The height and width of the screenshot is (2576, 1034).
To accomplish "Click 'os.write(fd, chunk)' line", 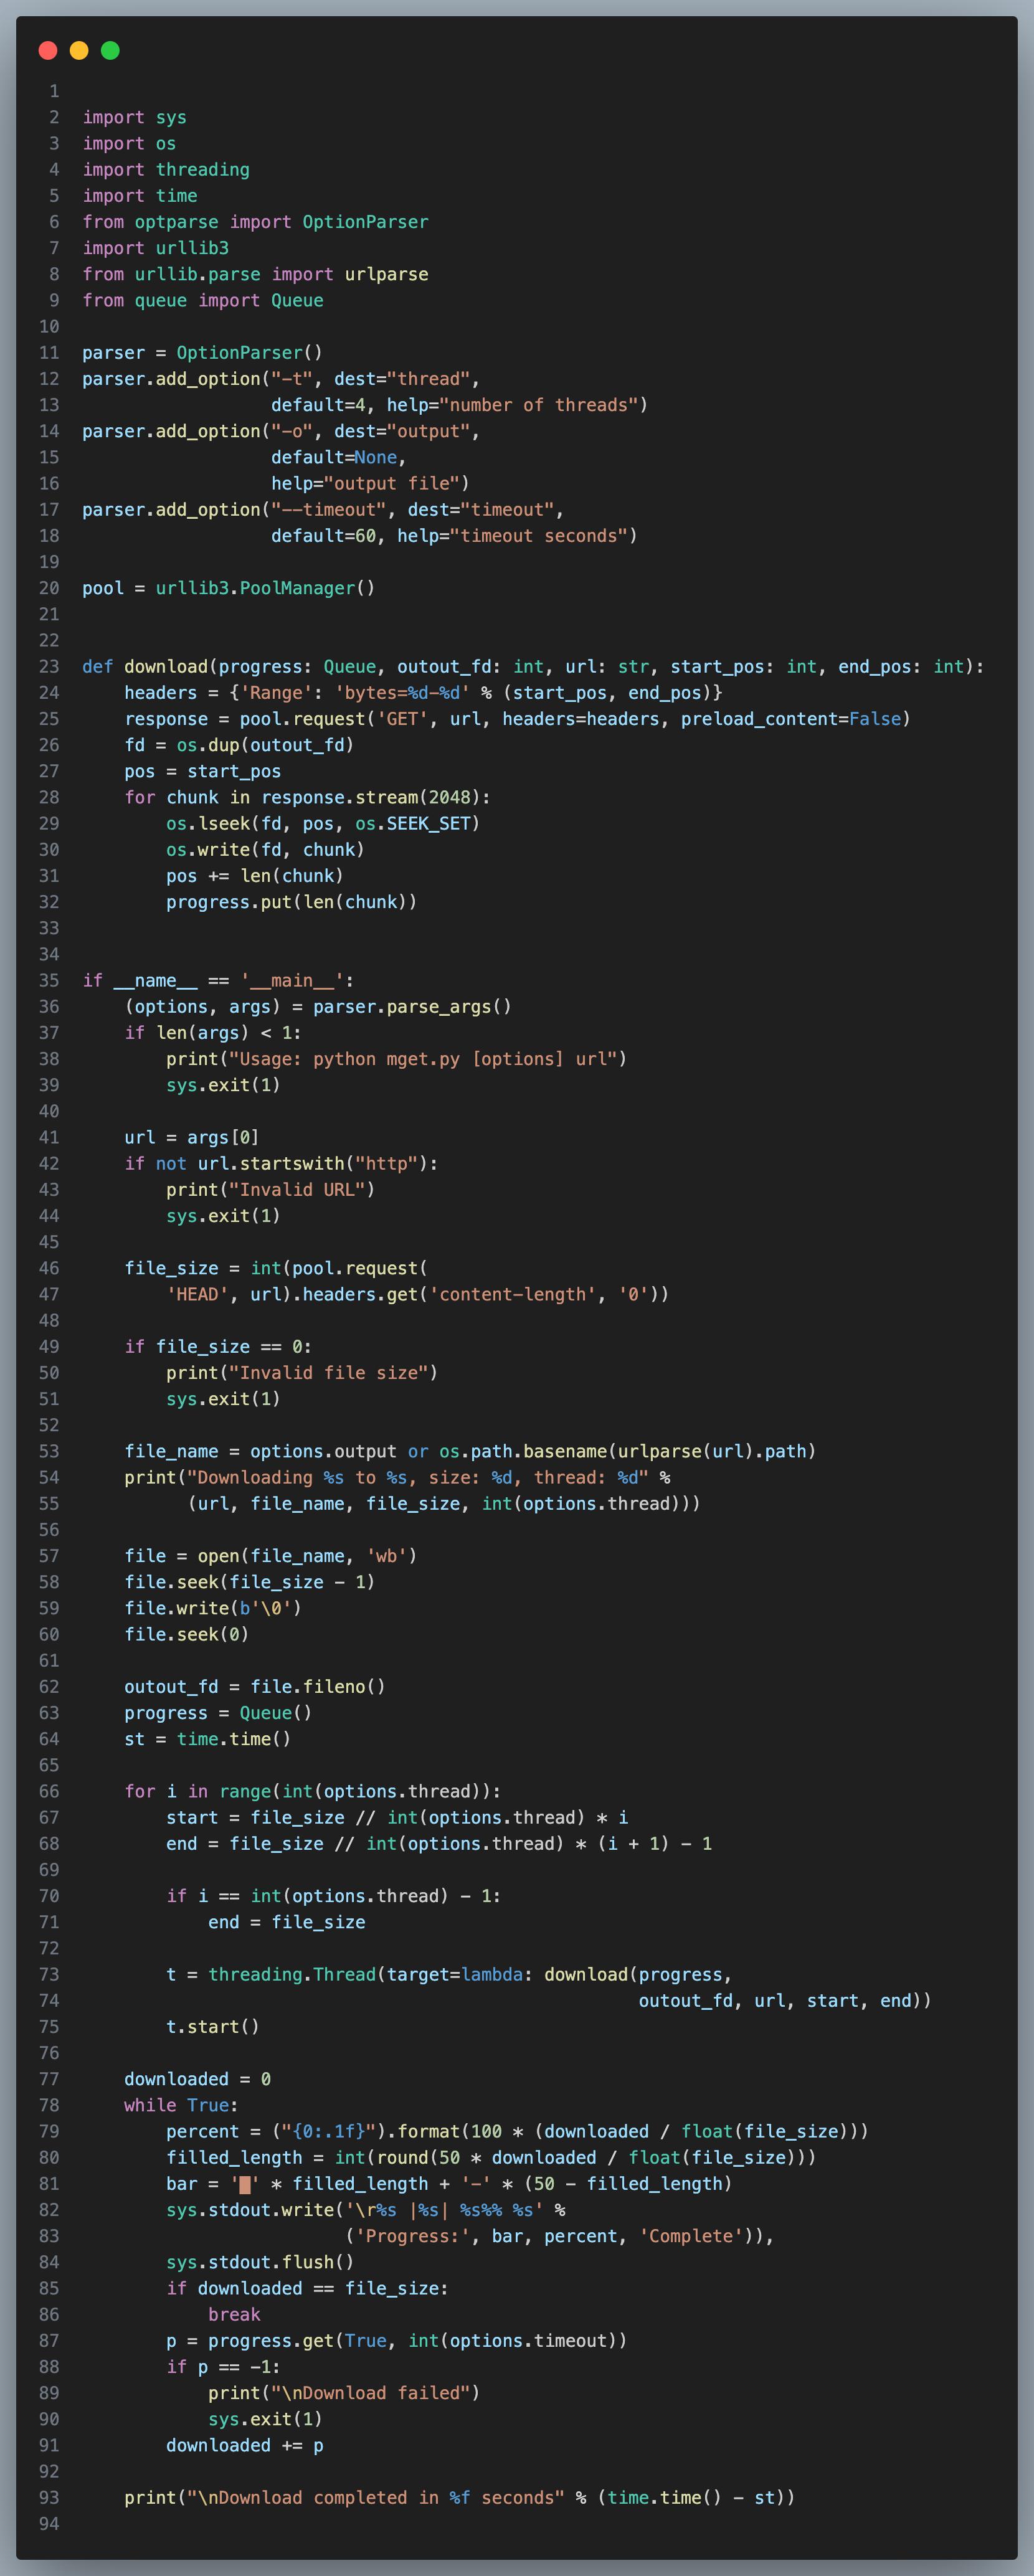I will pyautogui.click(x=265, y=849).
